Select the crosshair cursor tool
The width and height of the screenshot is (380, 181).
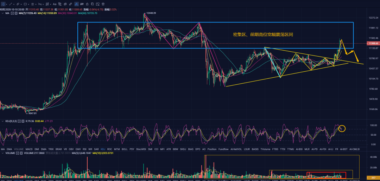tap(3, 4)
